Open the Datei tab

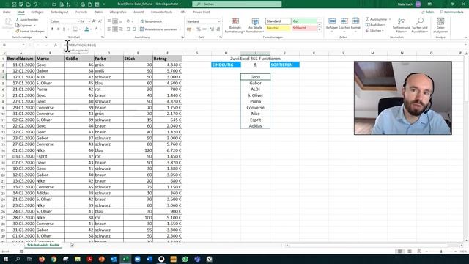click(7, 12)
